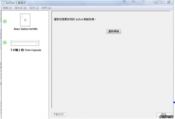Screen dimensions: 175x119
Task: Minimize the AirPort utility window
Action: click(x=156, y=2)
